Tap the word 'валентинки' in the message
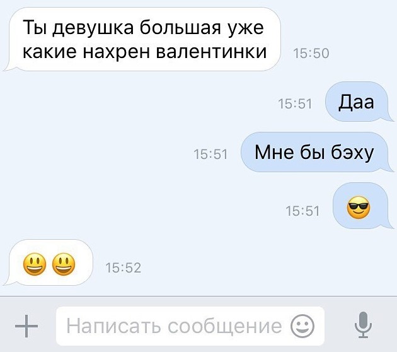The width and height of the screenshot is (397, 352). pos(211,52)
